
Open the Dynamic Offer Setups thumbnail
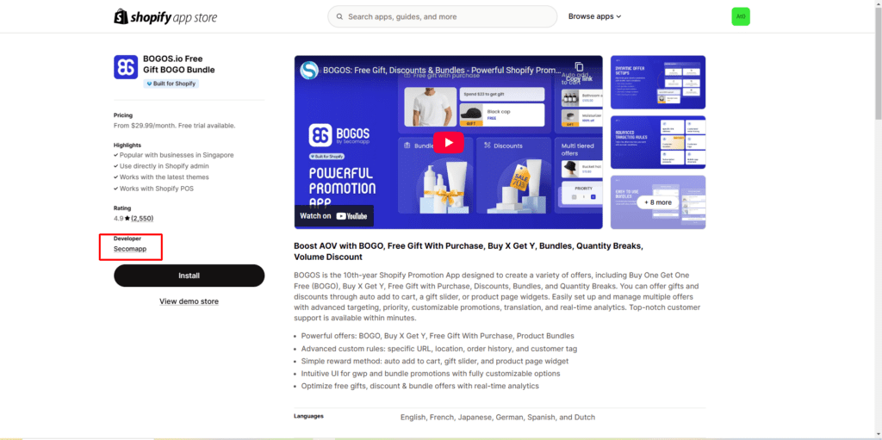click(x=658, y=83)
